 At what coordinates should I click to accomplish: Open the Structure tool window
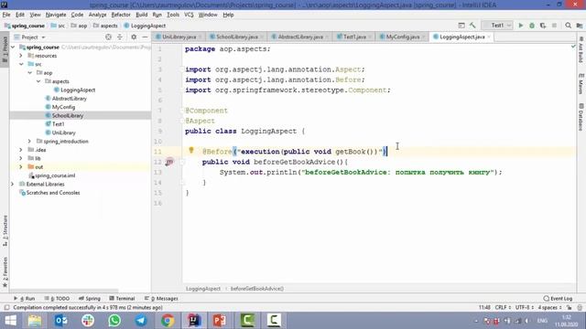(x=5, y=230)
